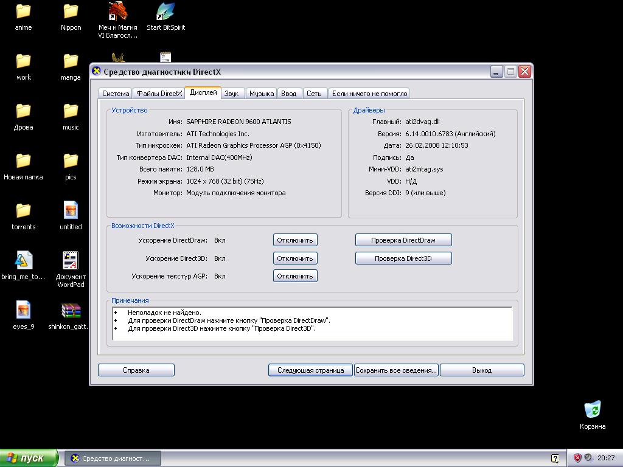
Task: Open the torrents folder
Action: (23, 217)
